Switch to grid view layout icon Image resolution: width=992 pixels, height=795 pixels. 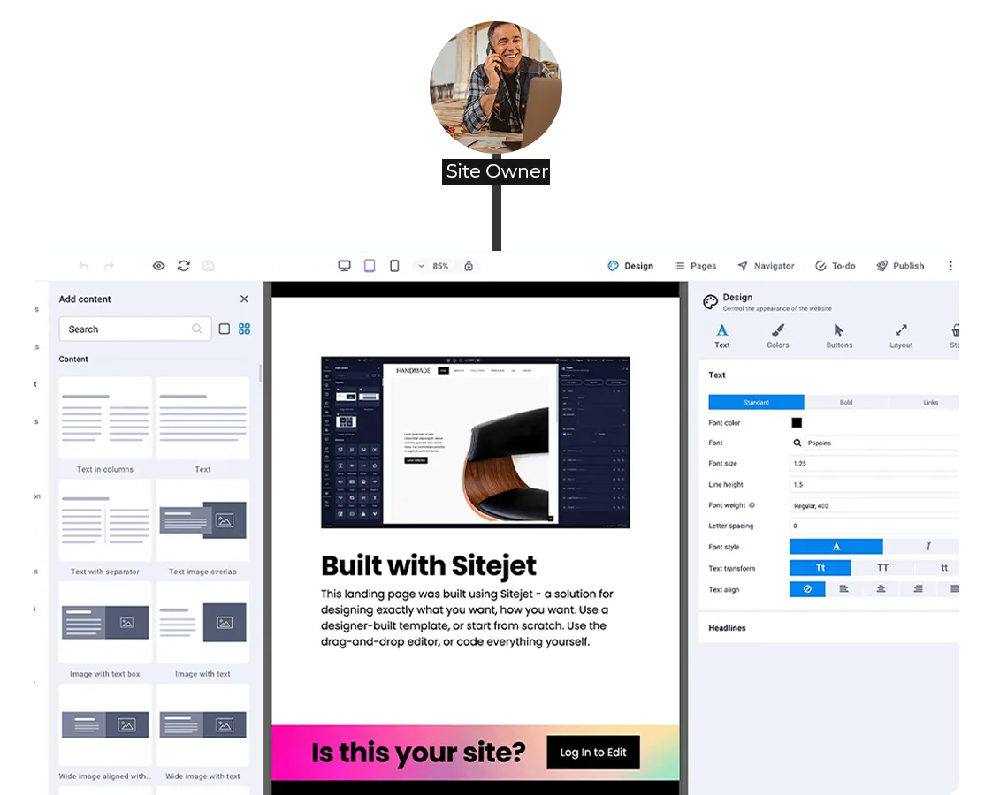coord(245,329)
